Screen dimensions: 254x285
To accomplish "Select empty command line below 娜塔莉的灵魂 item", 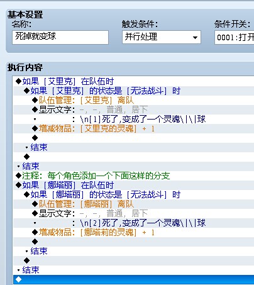I will coord(133,242).
